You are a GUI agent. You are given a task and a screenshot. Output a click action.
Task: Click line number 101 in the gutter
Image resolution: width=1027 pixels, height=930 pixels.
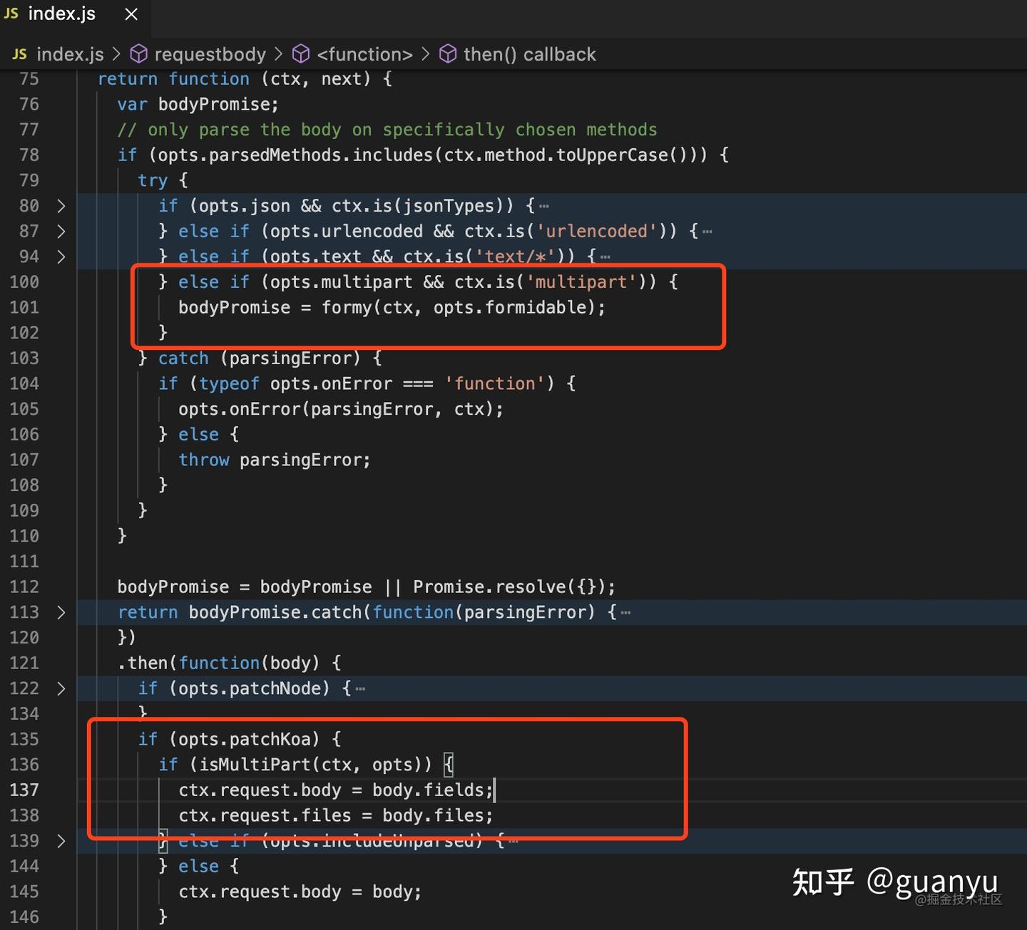[24, 307]
